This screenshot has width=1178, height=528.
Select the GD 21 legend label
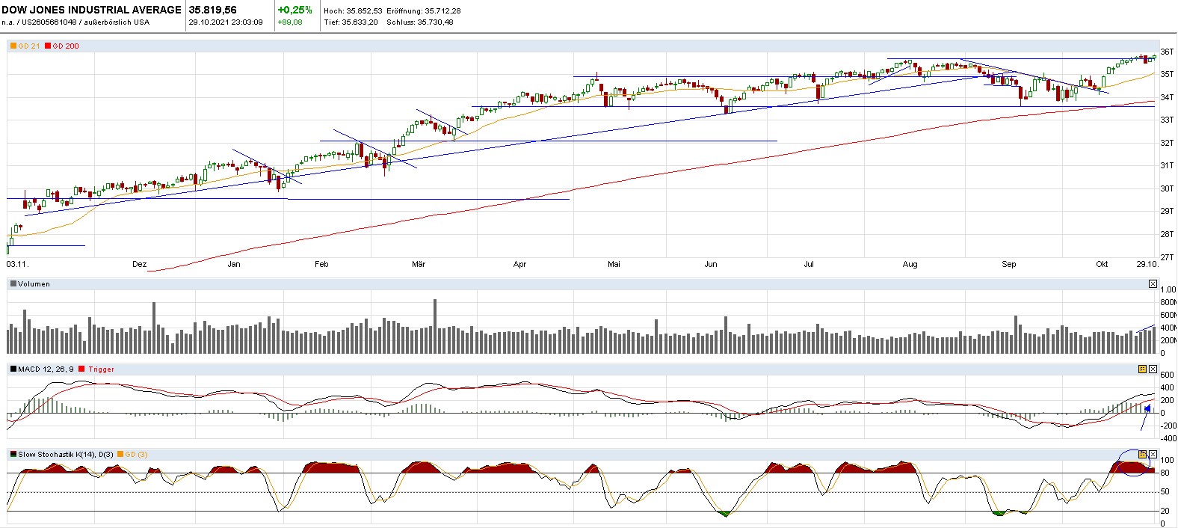click(29, 46)
